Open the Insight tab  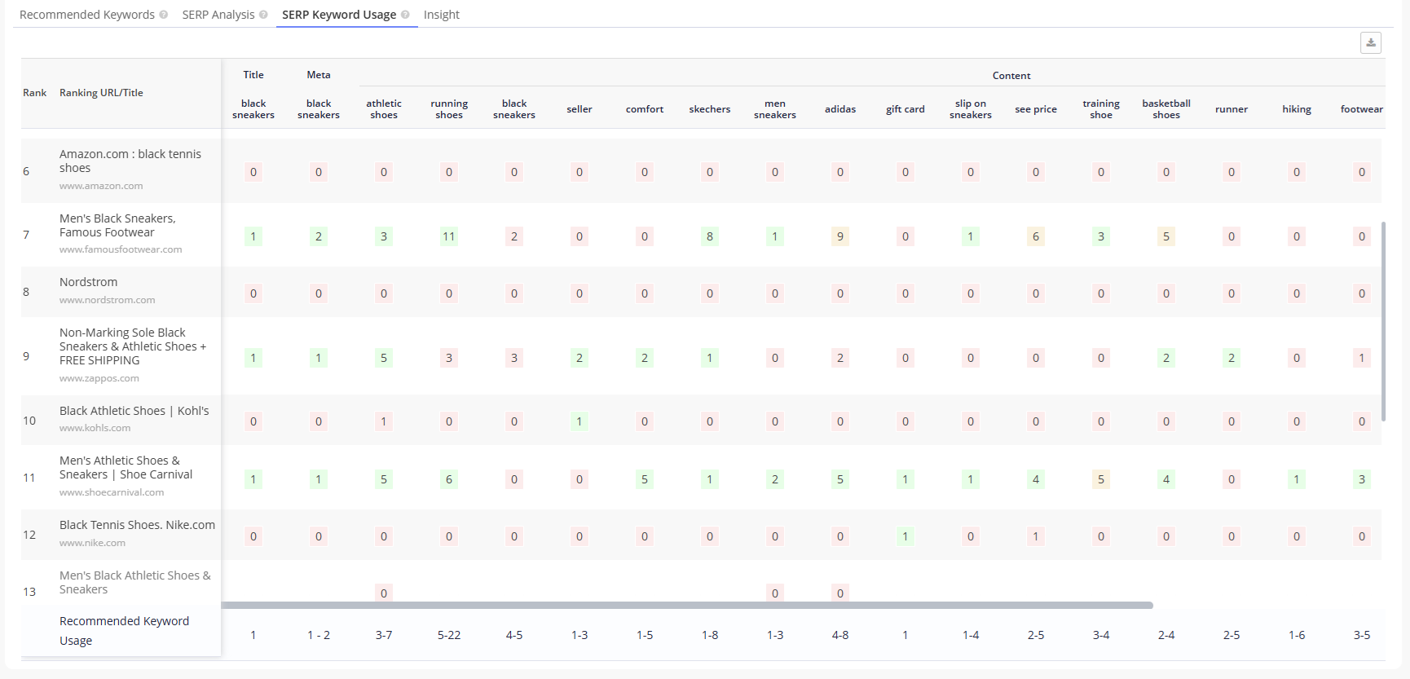(x=441, y=15)
